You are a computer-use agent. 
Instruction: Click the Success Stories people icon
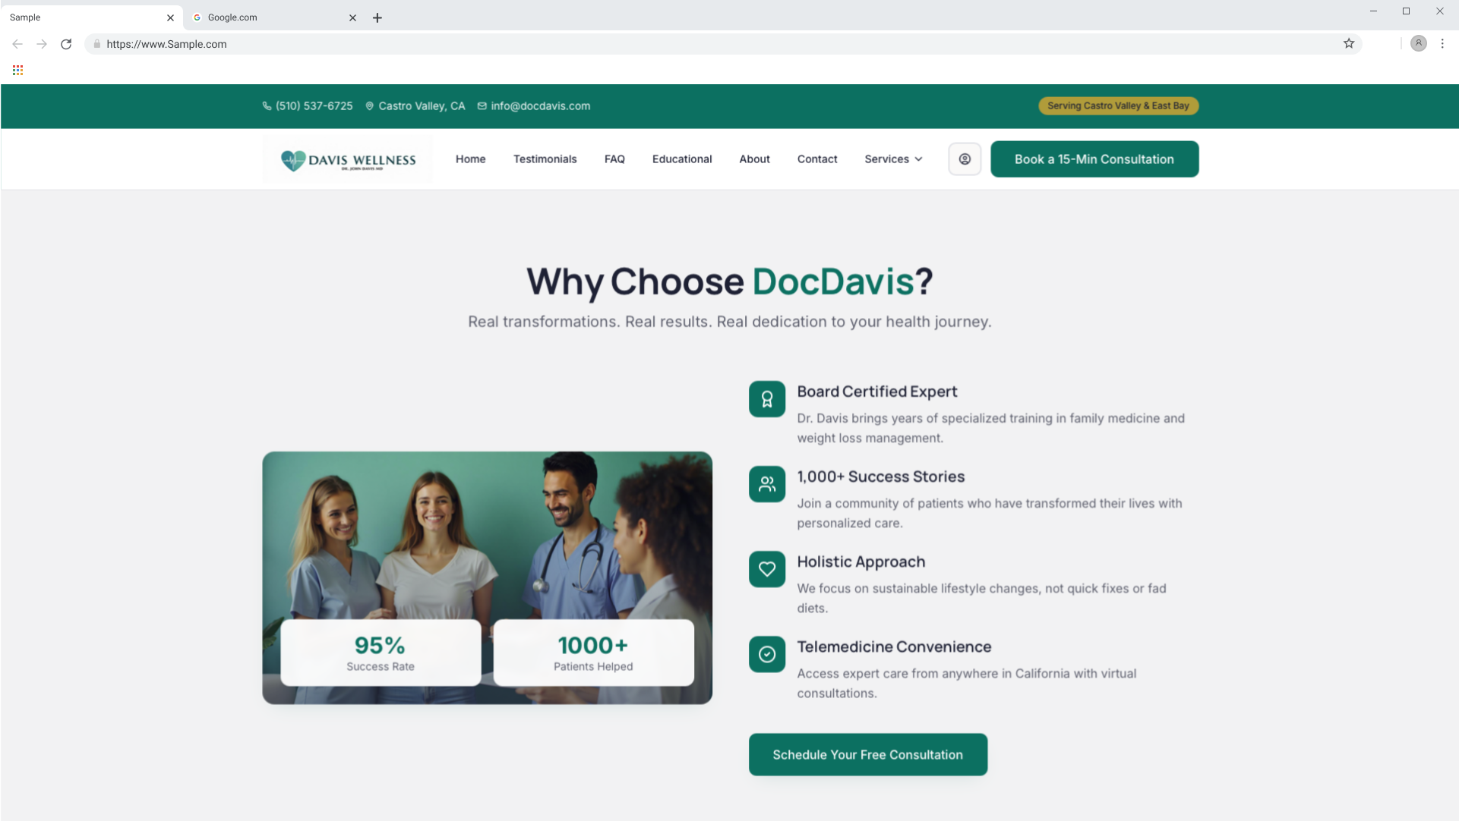click(x=767, y=484)
